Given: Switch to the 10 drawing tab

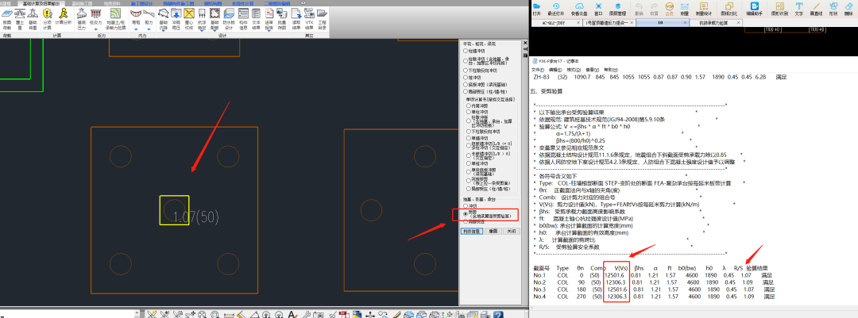Looking at the screenshot, I should 663,23.
